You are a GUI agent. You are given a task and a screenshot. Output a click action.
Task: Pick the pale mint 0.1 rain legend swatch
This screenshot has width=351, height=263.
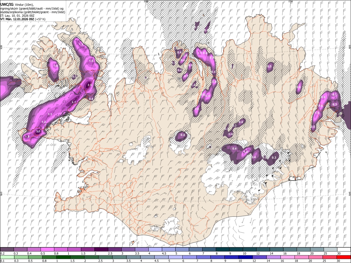pyautogui.click(x=7, y=257)
